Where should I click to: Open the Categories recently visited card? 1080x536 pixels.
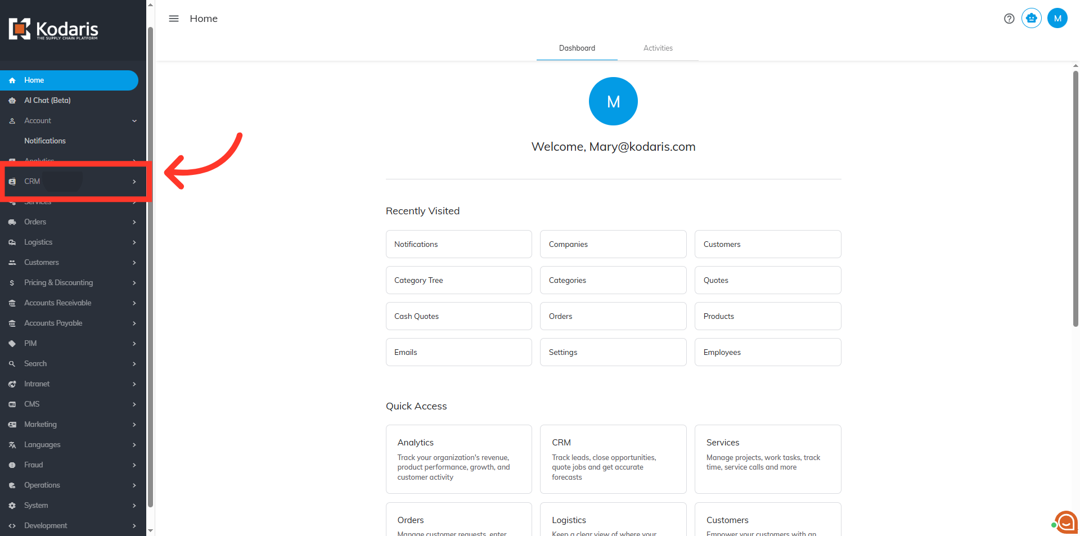click(x=613, y=280)
